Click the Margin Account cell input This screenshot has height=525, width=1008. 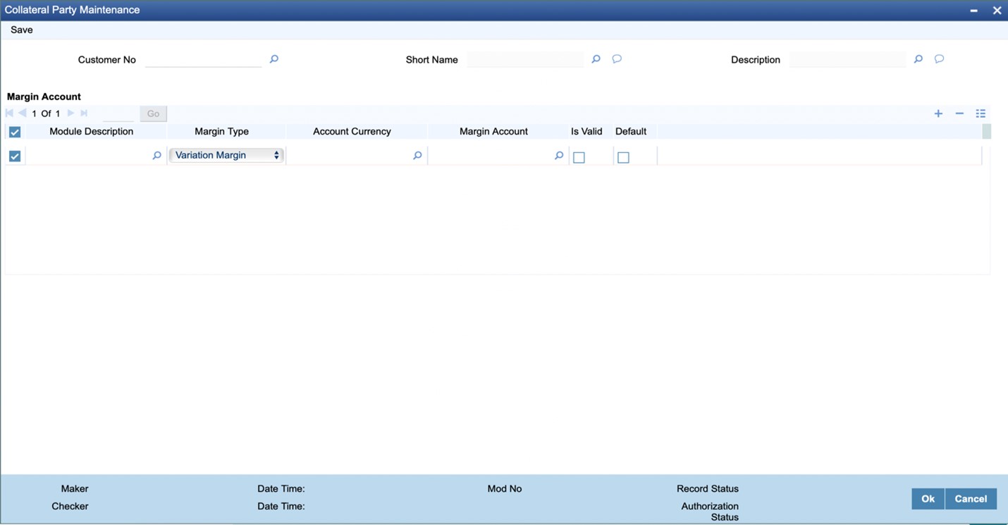491,156
